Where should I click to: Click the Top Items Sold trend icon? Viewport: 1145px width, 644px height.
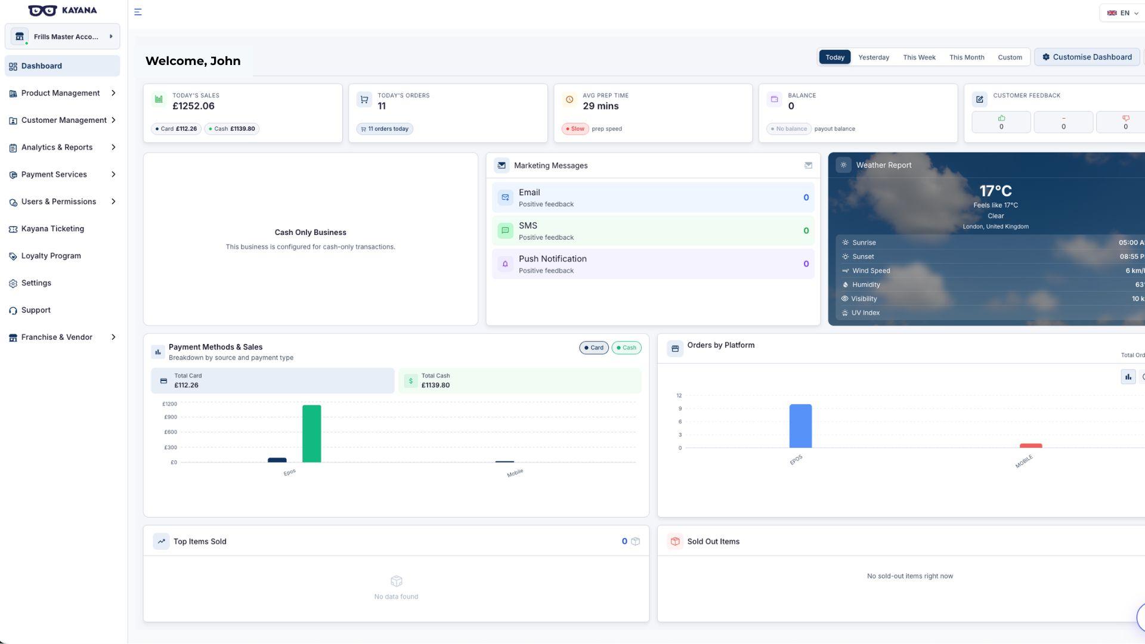[161, 541]
